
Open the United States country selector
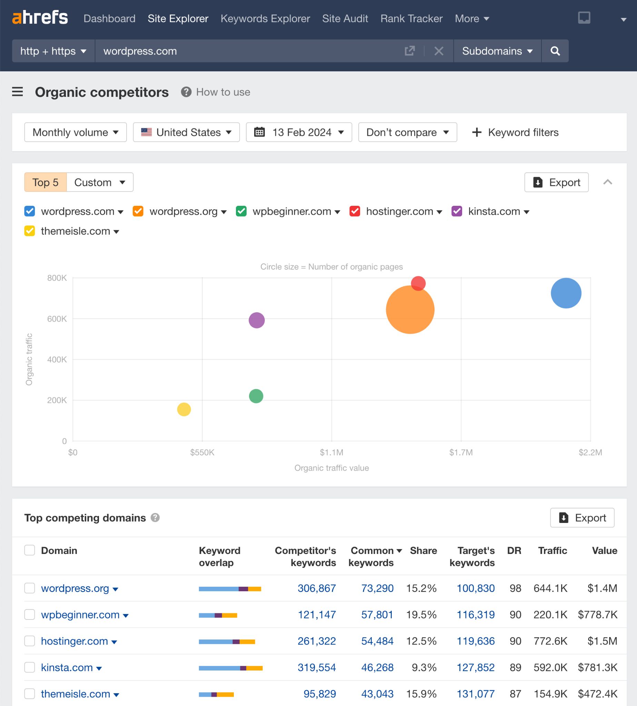tap(186, 132)
